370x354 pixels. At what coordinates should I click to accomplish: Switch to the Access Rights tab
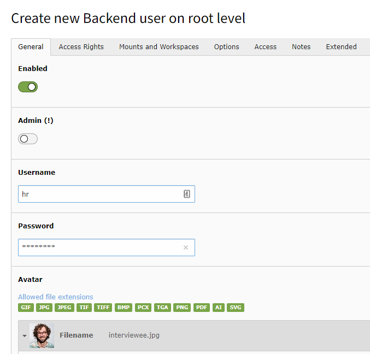click(x=81, y=46)
